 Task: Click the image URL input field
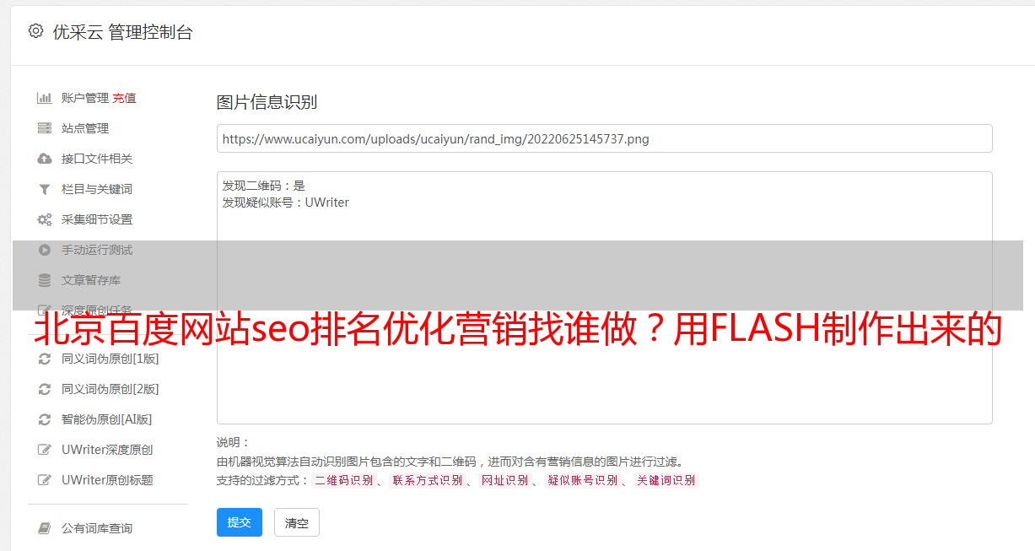(604, 138)
